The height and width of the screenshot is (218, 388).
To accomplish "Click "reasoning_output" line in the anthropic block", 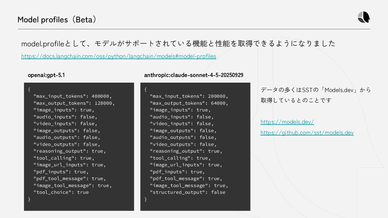I will [x=186, y=151].
